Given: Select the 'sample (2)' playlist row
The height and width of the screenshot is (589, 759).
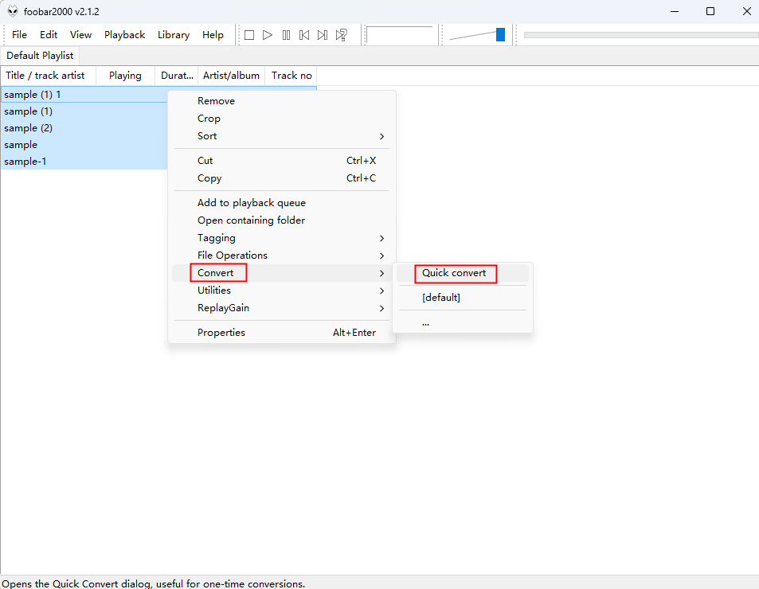Looking at the screenshot, I should point(84,128).
